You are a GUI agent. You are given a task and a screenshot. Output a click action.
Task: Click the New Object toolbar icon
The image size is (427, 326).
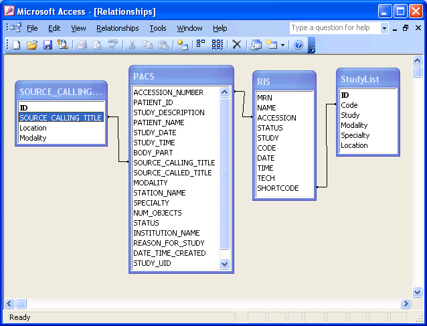(272, 45)
